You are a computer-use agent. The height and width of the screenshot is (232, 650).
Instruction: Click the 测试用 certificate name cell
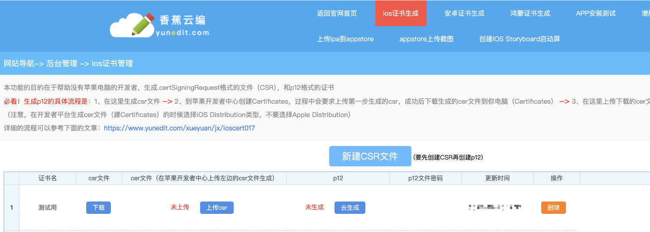[48, 208]
